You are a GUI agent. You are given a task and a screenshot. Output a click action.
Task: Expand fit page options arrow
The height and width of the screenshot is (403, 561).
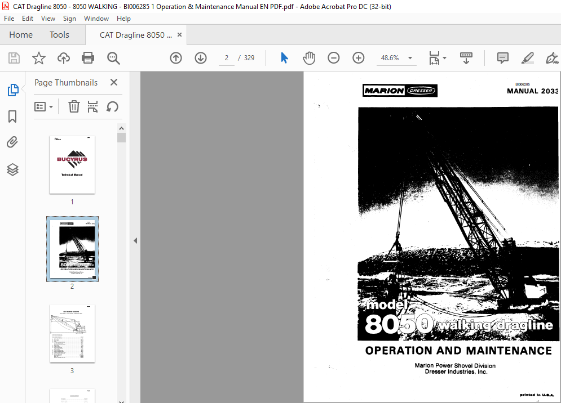445,58
